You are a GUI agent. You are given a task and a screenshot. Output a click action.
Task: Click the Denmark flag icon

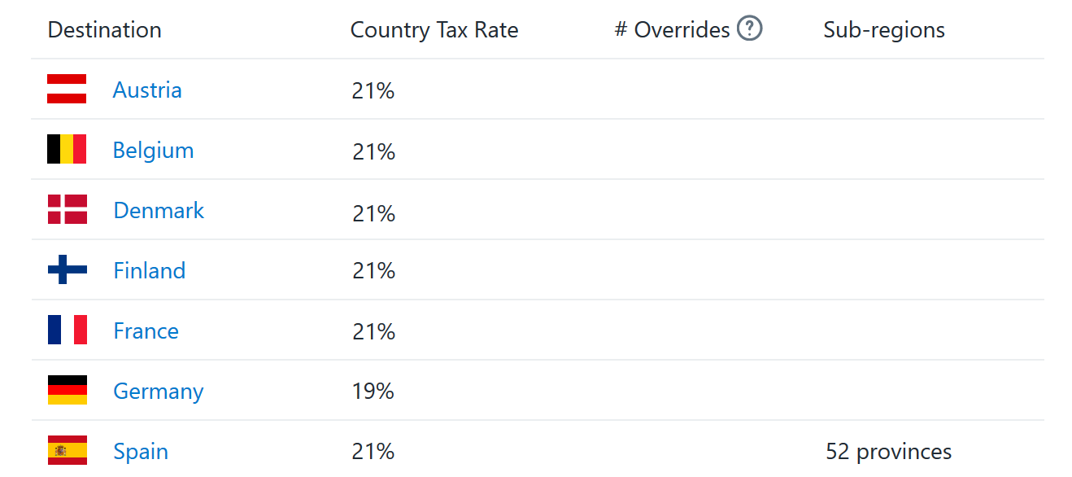tap(67, 209)
